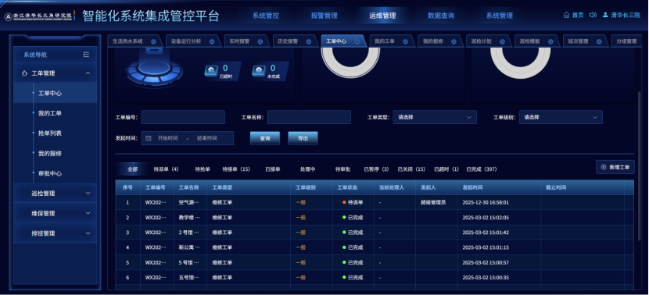Screen dimensions: 649x295
Task: Filter by 已接单 status
Action: click(273, 169)
